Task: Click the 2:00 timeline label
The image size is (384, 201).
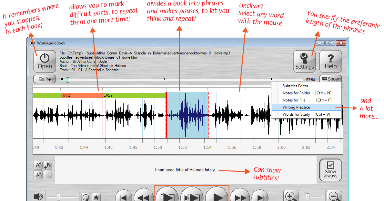Action: [281, 148]
